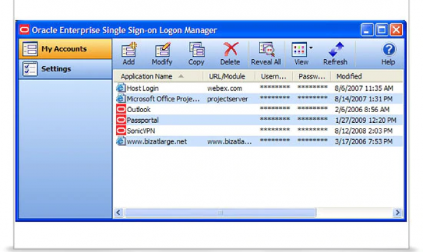Sort by URL/Module column header

tap(229, 76)
